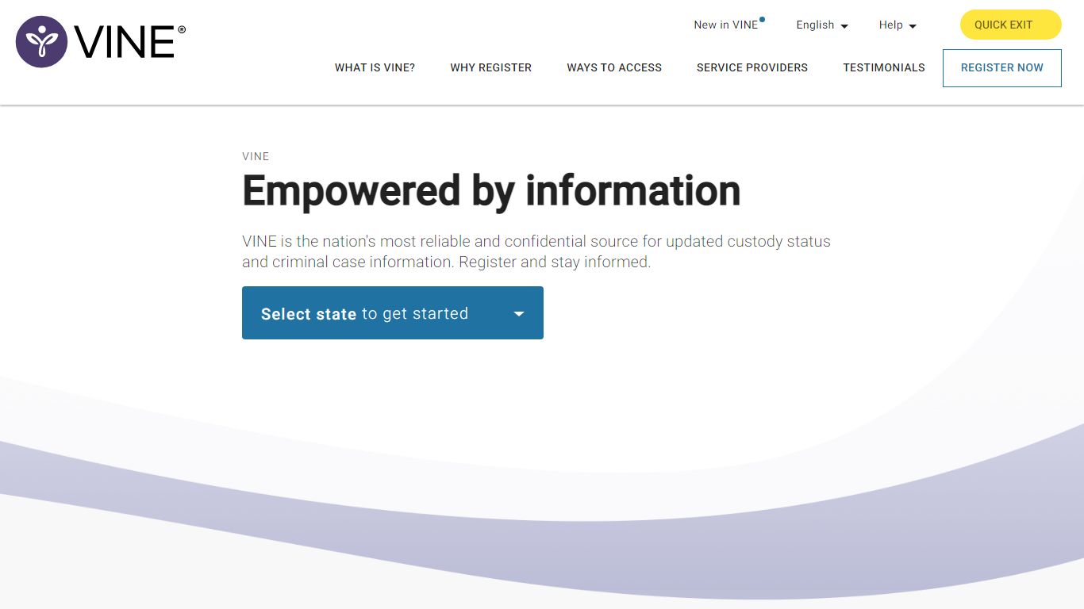Open the Why Register menu item
The height and width of the screenshot is (609, 1084).
coord(490,67)
